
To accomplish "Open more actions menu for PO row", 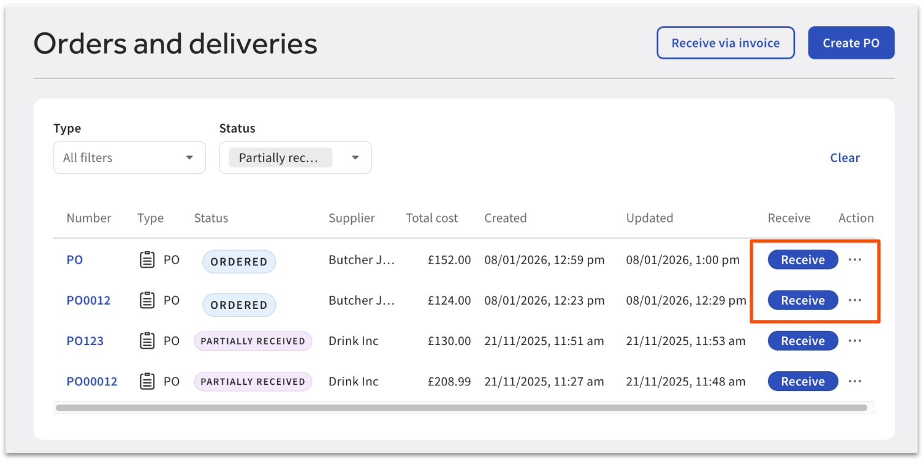I will (x=854, y=260).
